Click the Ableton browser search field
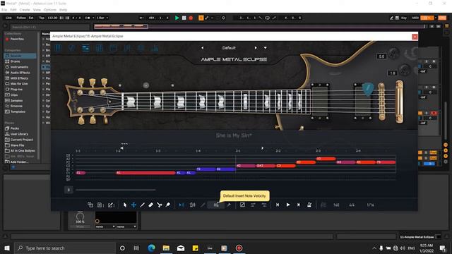Image resolution: width=452 pixels, height=254 pixels. 49,27
